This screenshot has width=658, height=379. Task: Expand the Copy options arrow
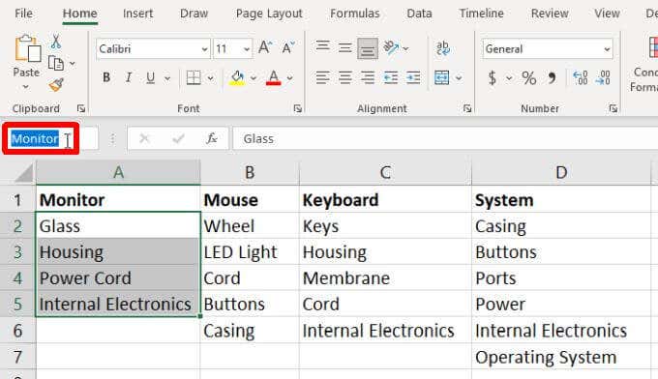click(x=73, y=63)
